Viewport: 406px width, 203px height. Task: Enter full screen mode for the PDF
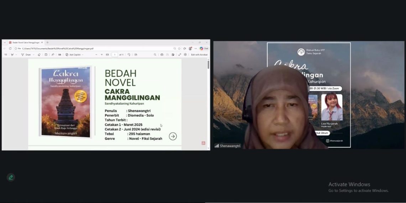coord(180,54)
